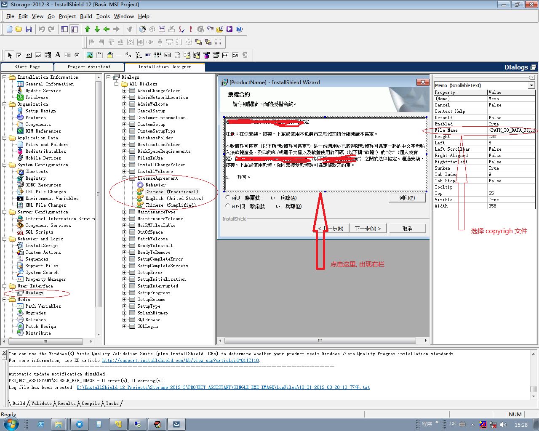
Task: Click the green up arrow navigation icon
Action: pos(88,29)
